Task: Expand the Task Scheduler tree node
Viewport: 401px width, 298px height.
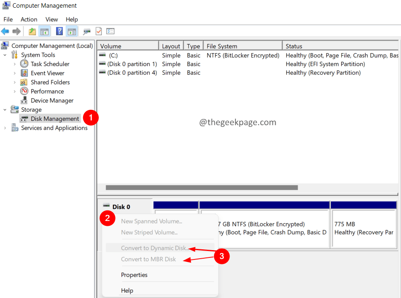Action: click(15, 64)
